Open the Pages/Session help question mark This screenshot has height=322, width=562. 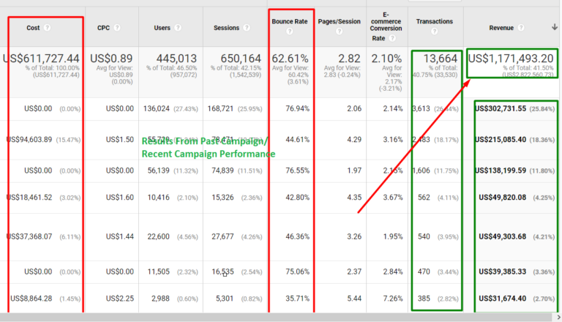click(x=339, y=31)
